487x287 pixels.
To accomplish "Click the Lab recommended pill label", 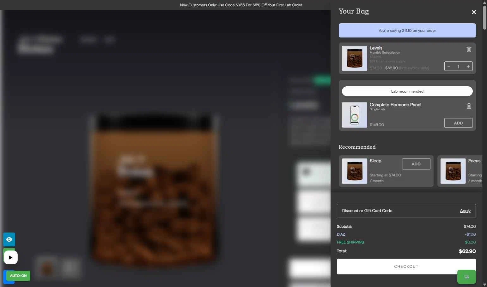I will click(407, 91).
